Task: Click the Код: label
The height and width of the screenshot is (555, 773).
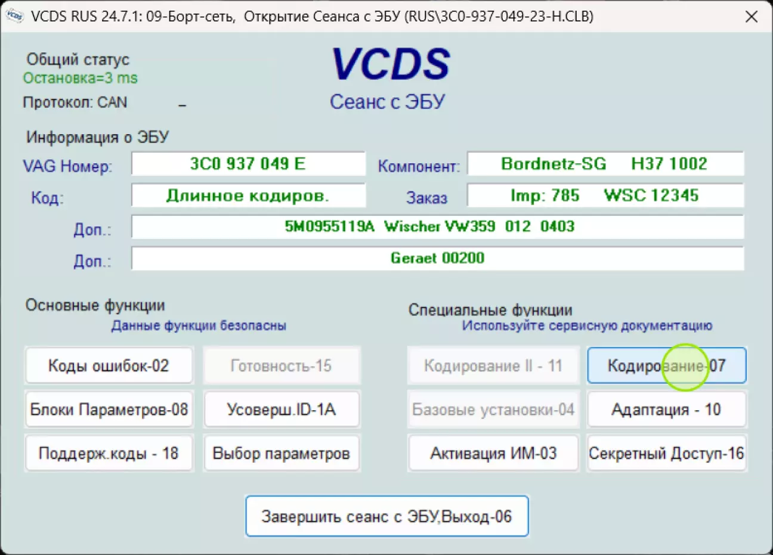Action: [x=47, y=198]
